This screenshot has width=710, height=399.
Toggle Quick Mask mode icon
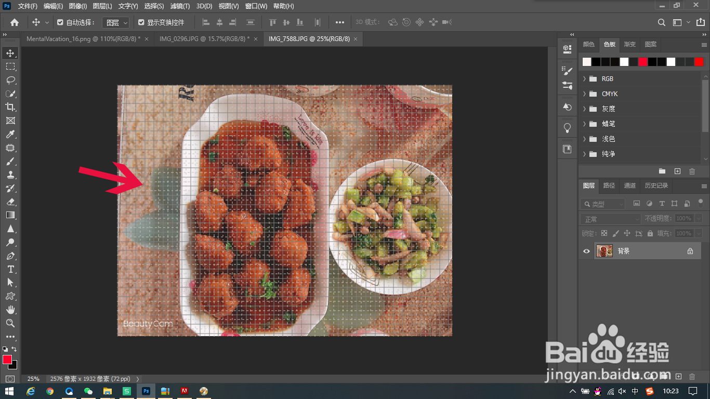pyautogui.click(x=10, y=379)
